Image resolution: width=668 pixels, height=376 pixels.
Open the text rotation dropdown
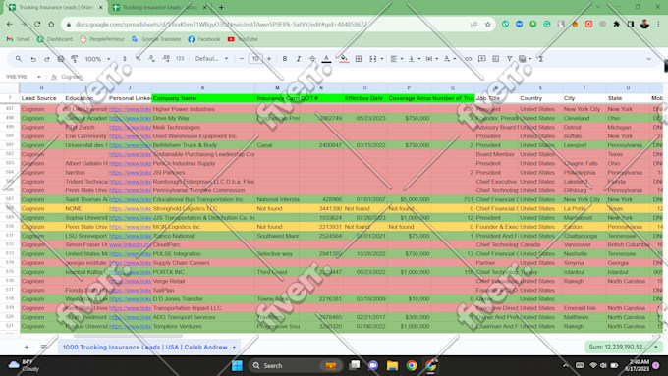(x=450, y=59)
